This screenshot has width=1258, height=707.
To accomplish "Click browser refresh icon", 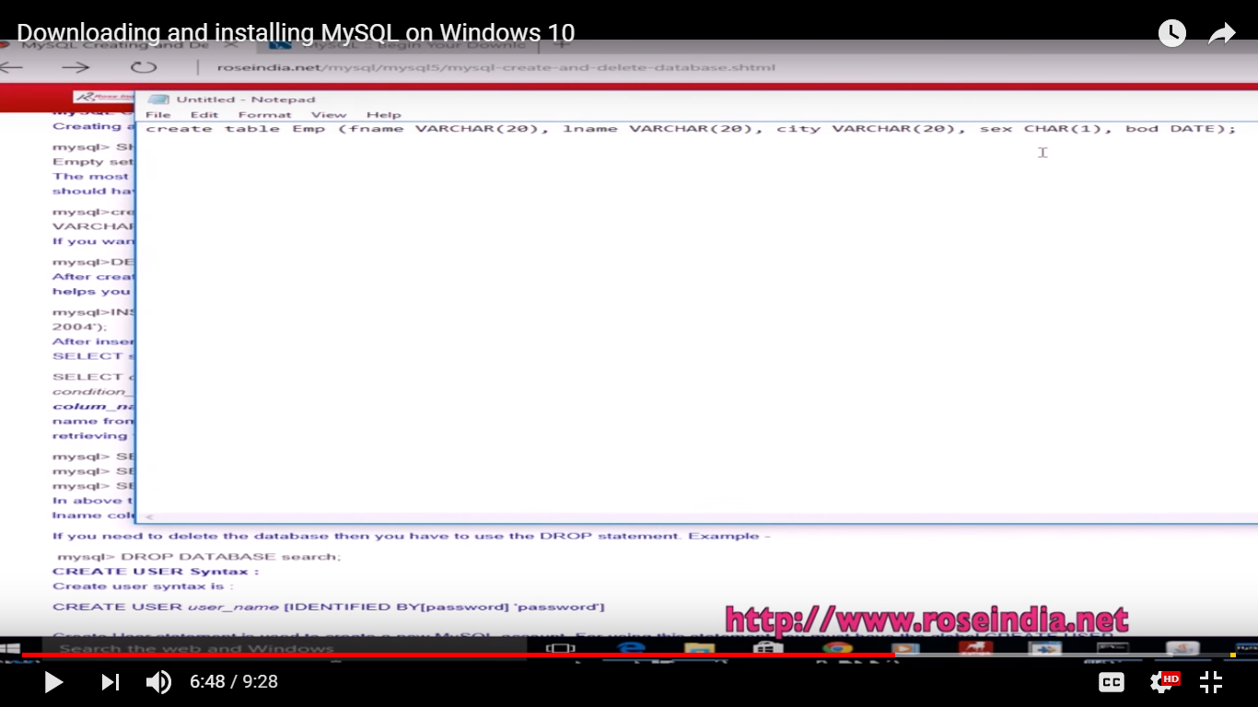I will click(x=143, y=67).
